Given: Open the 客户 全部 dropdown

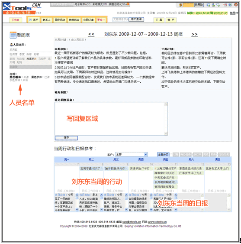Looking at the screenshot, I should click(132, 154).
